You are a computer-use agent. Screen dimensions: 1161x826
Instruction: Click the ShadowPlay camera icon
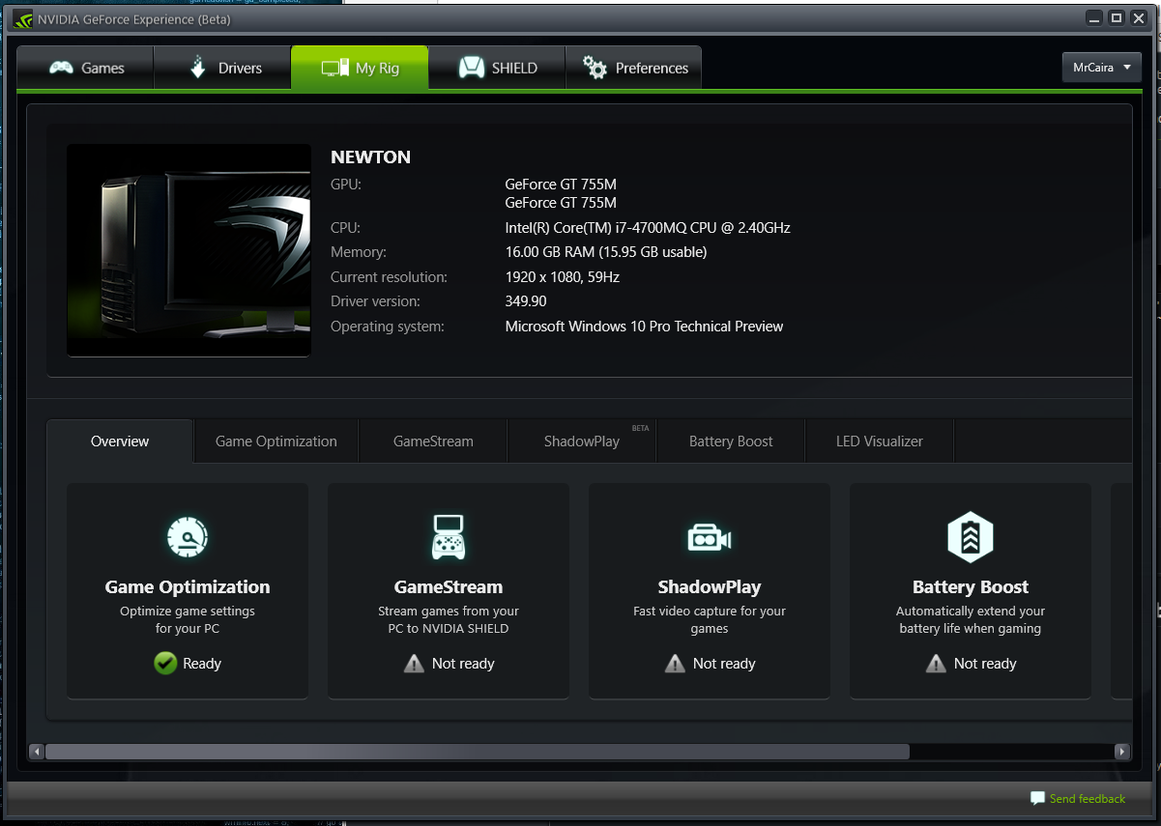pyautogui.click(x=710, y=538)
